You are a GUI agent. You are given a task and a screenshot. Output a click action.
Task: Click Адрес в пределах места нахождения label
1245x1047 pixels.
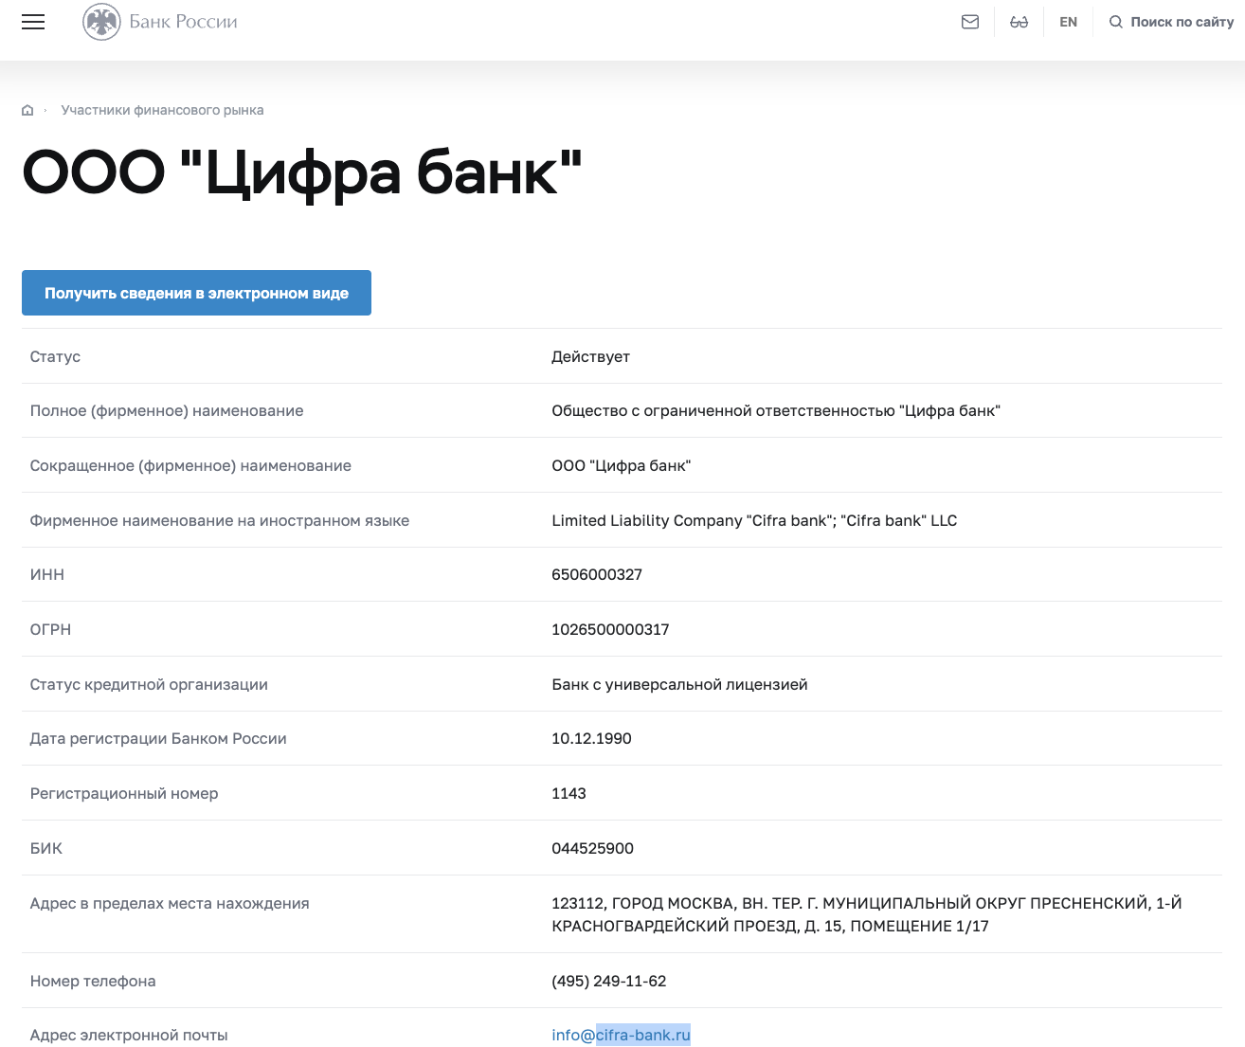(x=170, y=903)
